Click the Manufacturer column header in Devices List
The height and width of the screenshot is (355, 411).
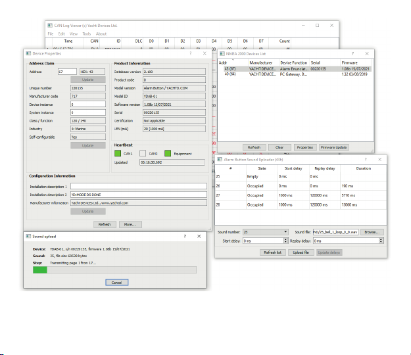click(264, 63)
